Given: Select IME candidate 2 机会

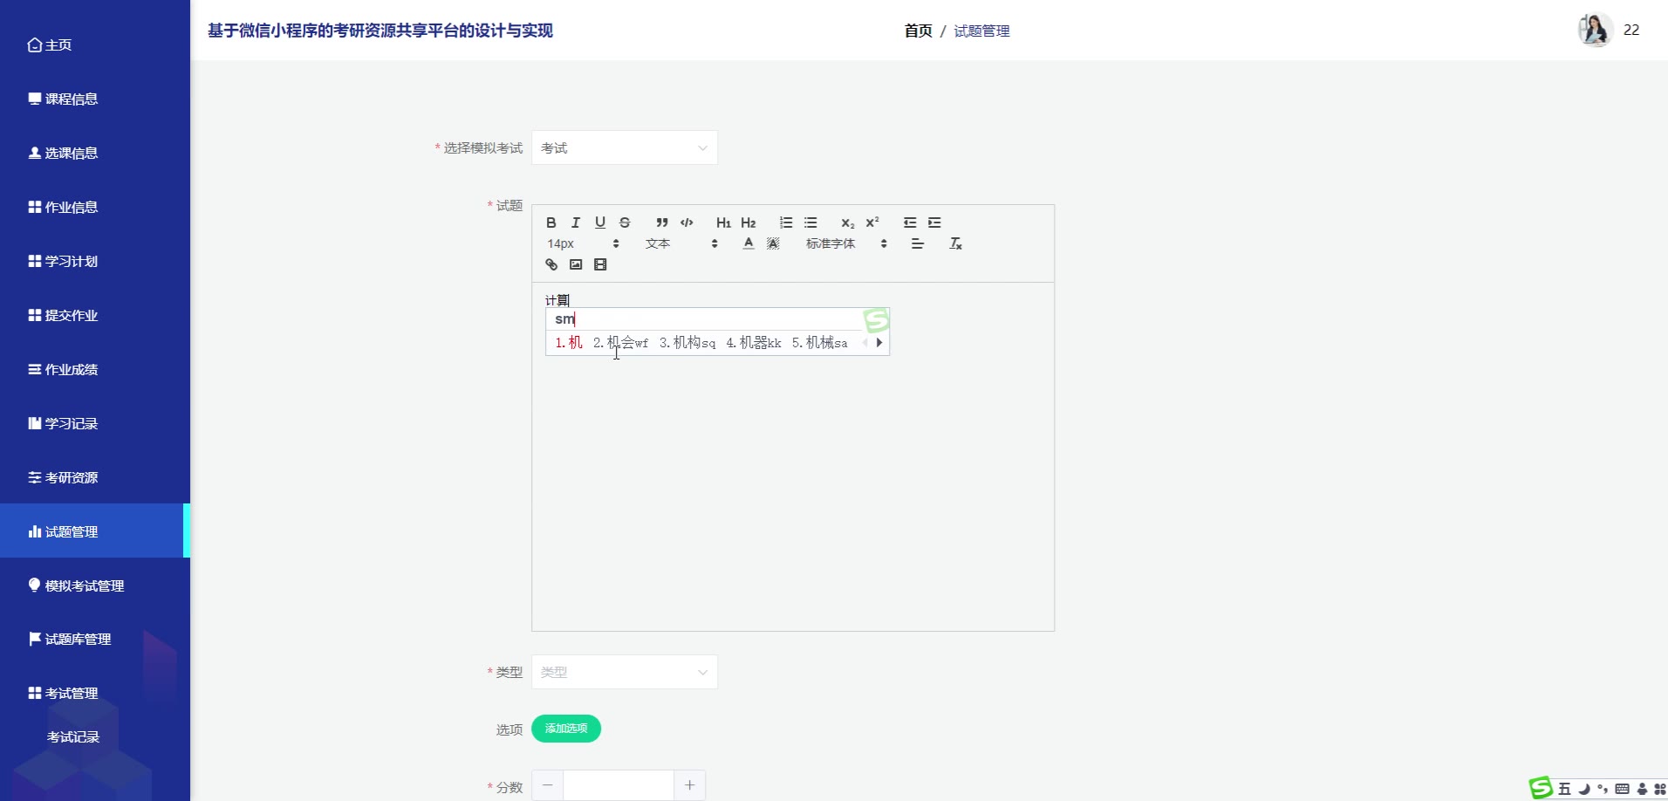Looking at the screenshot, I should click(x=620, y=343).
